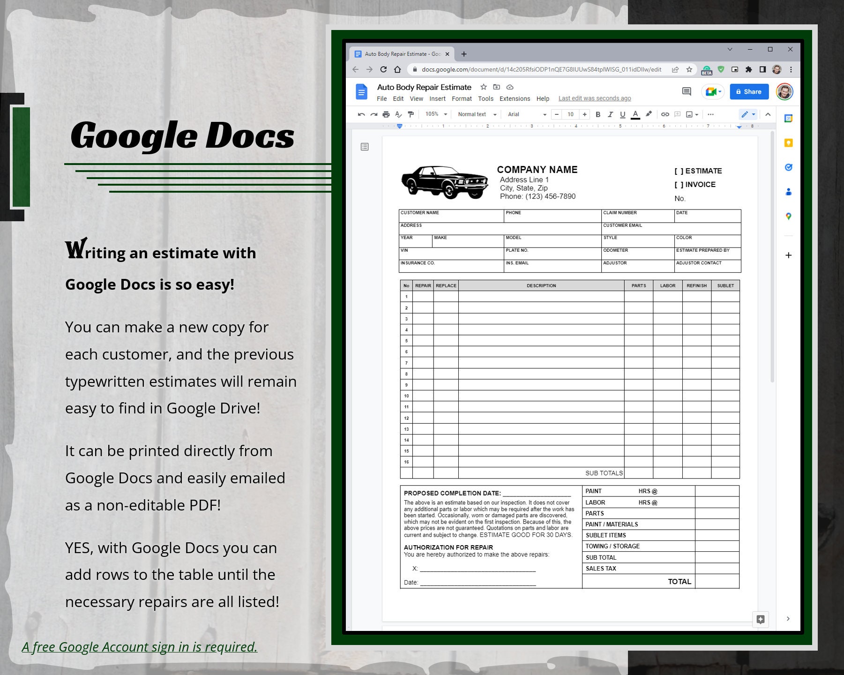
Task: Open Google Maps in the side panel
Action: coord(789,216)
